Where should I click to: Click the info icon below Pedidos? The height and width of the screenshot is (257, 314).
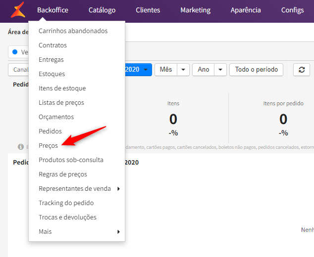click(x=21, y=147)
